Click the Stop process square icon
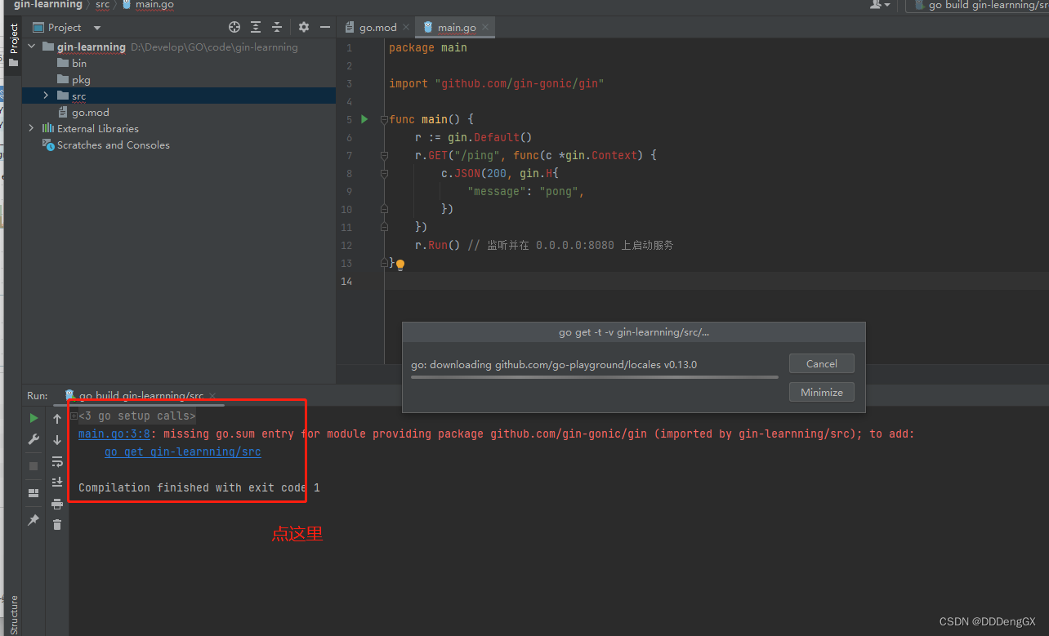 coord(33,465)
